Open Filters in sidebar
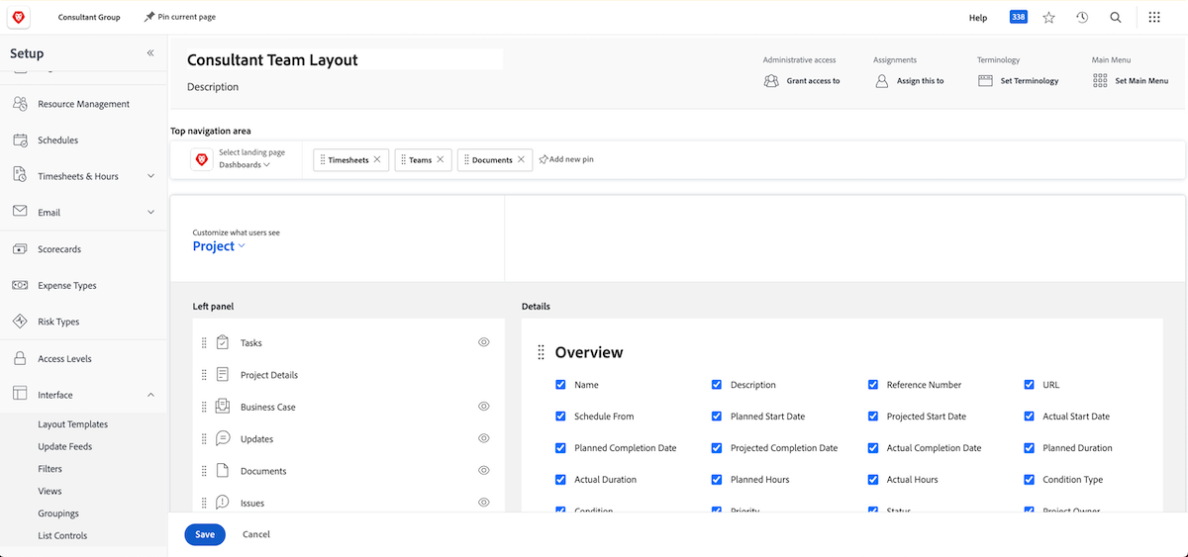The image size is (1188, 557). click(x=49, y=469)
